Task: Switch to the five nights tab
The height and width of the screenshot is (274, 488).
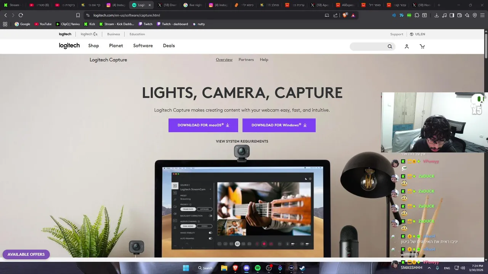Action: pyautogui.click(x=193, y=5)
